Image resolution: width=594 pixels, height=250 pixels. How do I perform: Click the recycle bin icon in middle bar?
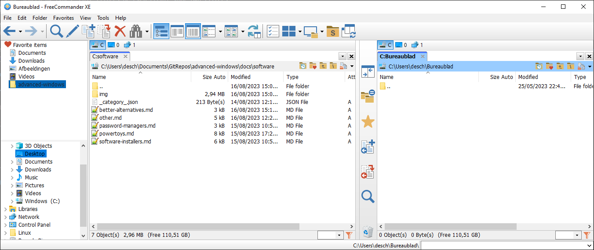pos(368,231)
